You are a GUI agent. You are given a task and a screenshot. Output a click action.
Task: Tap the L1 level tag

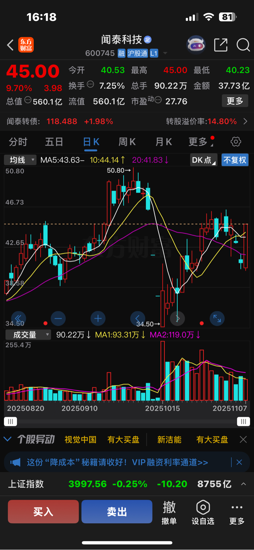click(x=154, y=53)
